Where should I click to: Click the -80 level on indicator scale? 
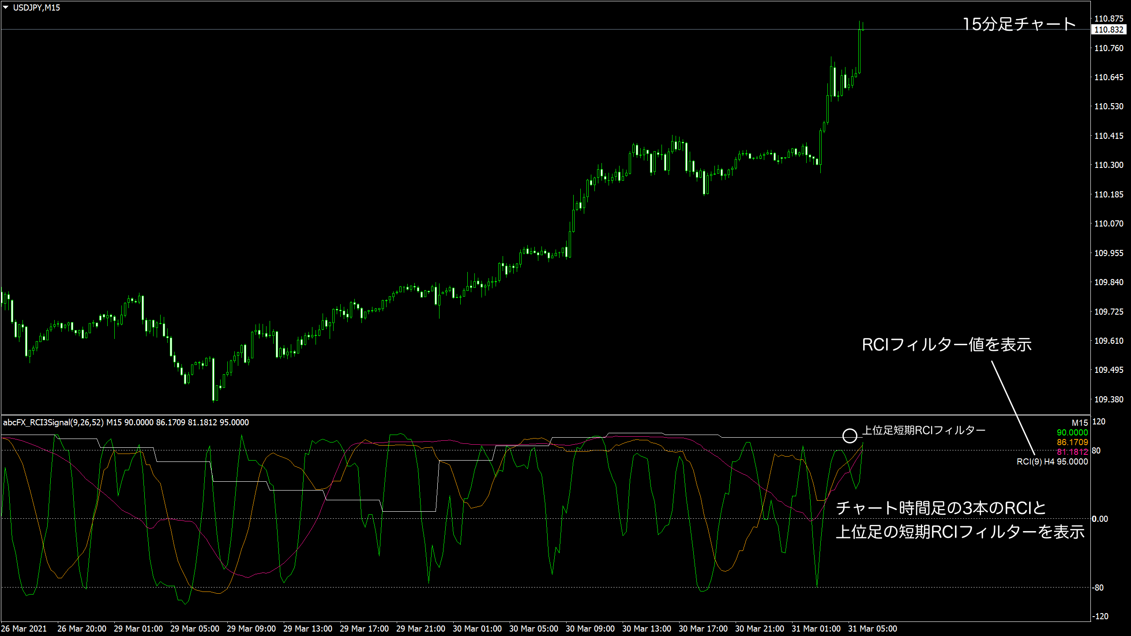1098,588
